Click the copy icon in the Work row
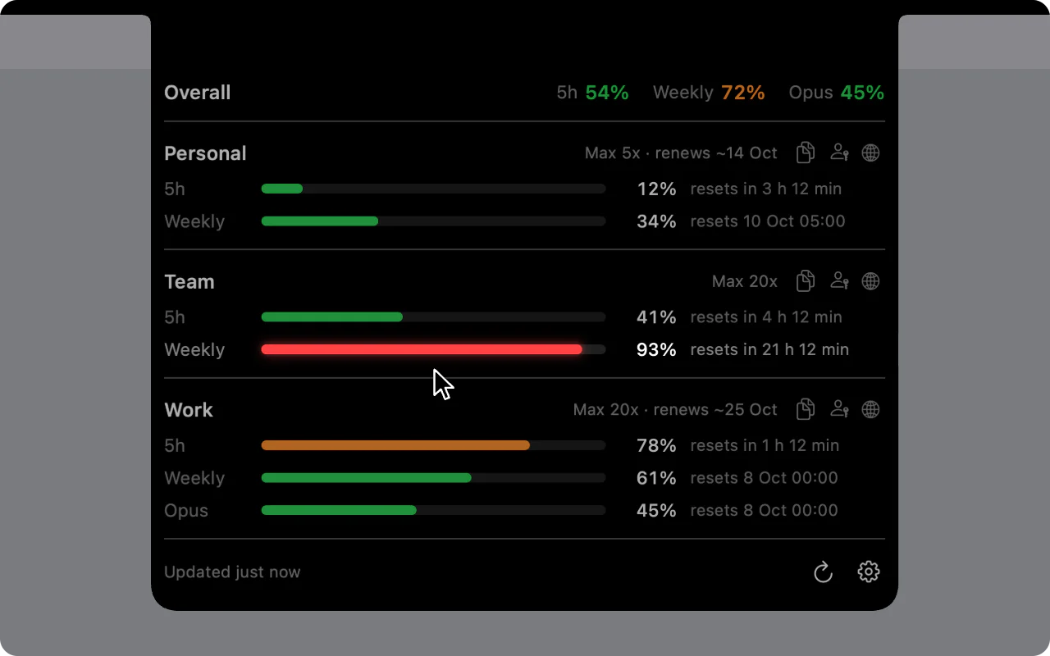1050x656 pixels. pyautogui.click(x=806, y=409)
